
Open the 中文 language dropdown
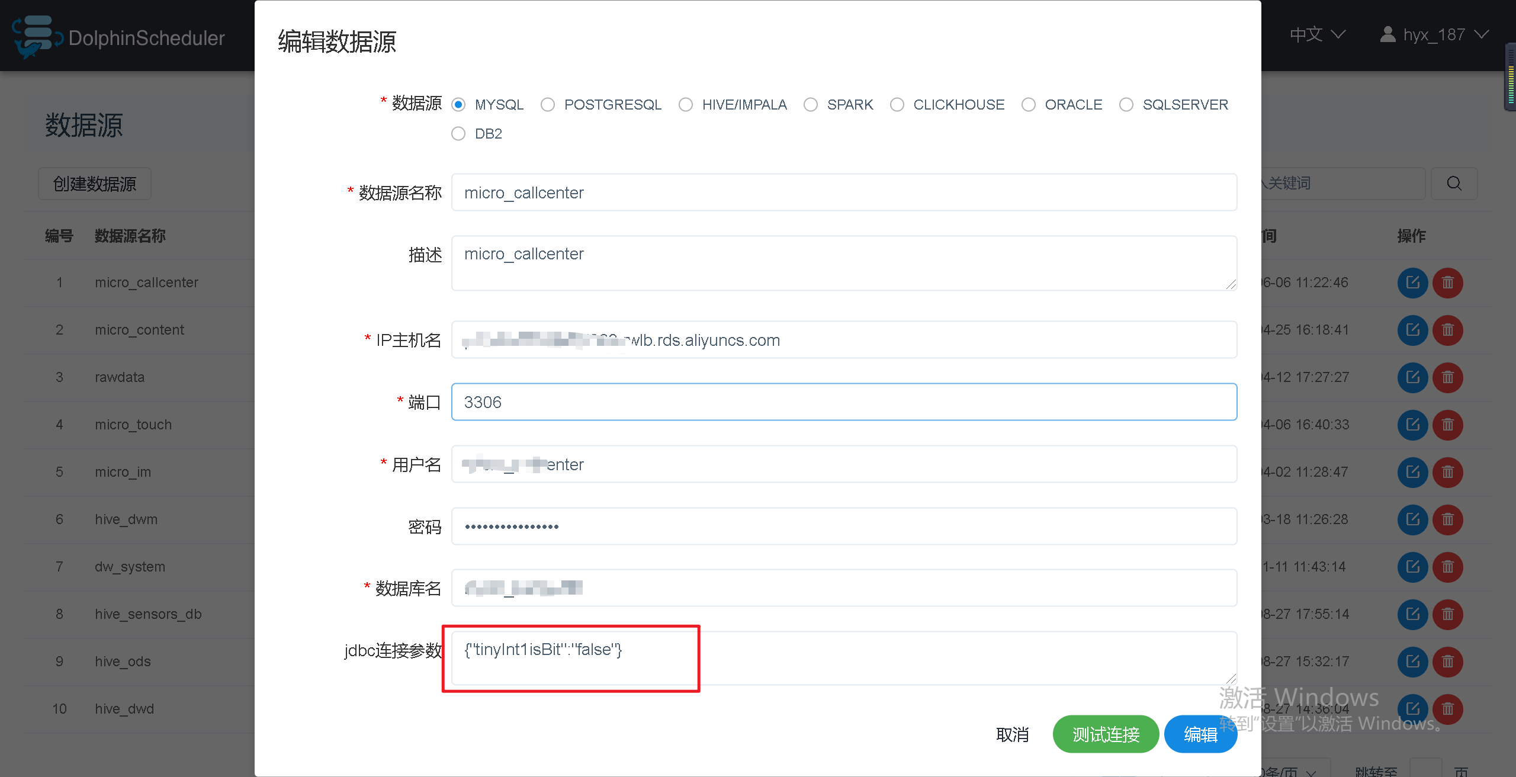coord(1318,34)
